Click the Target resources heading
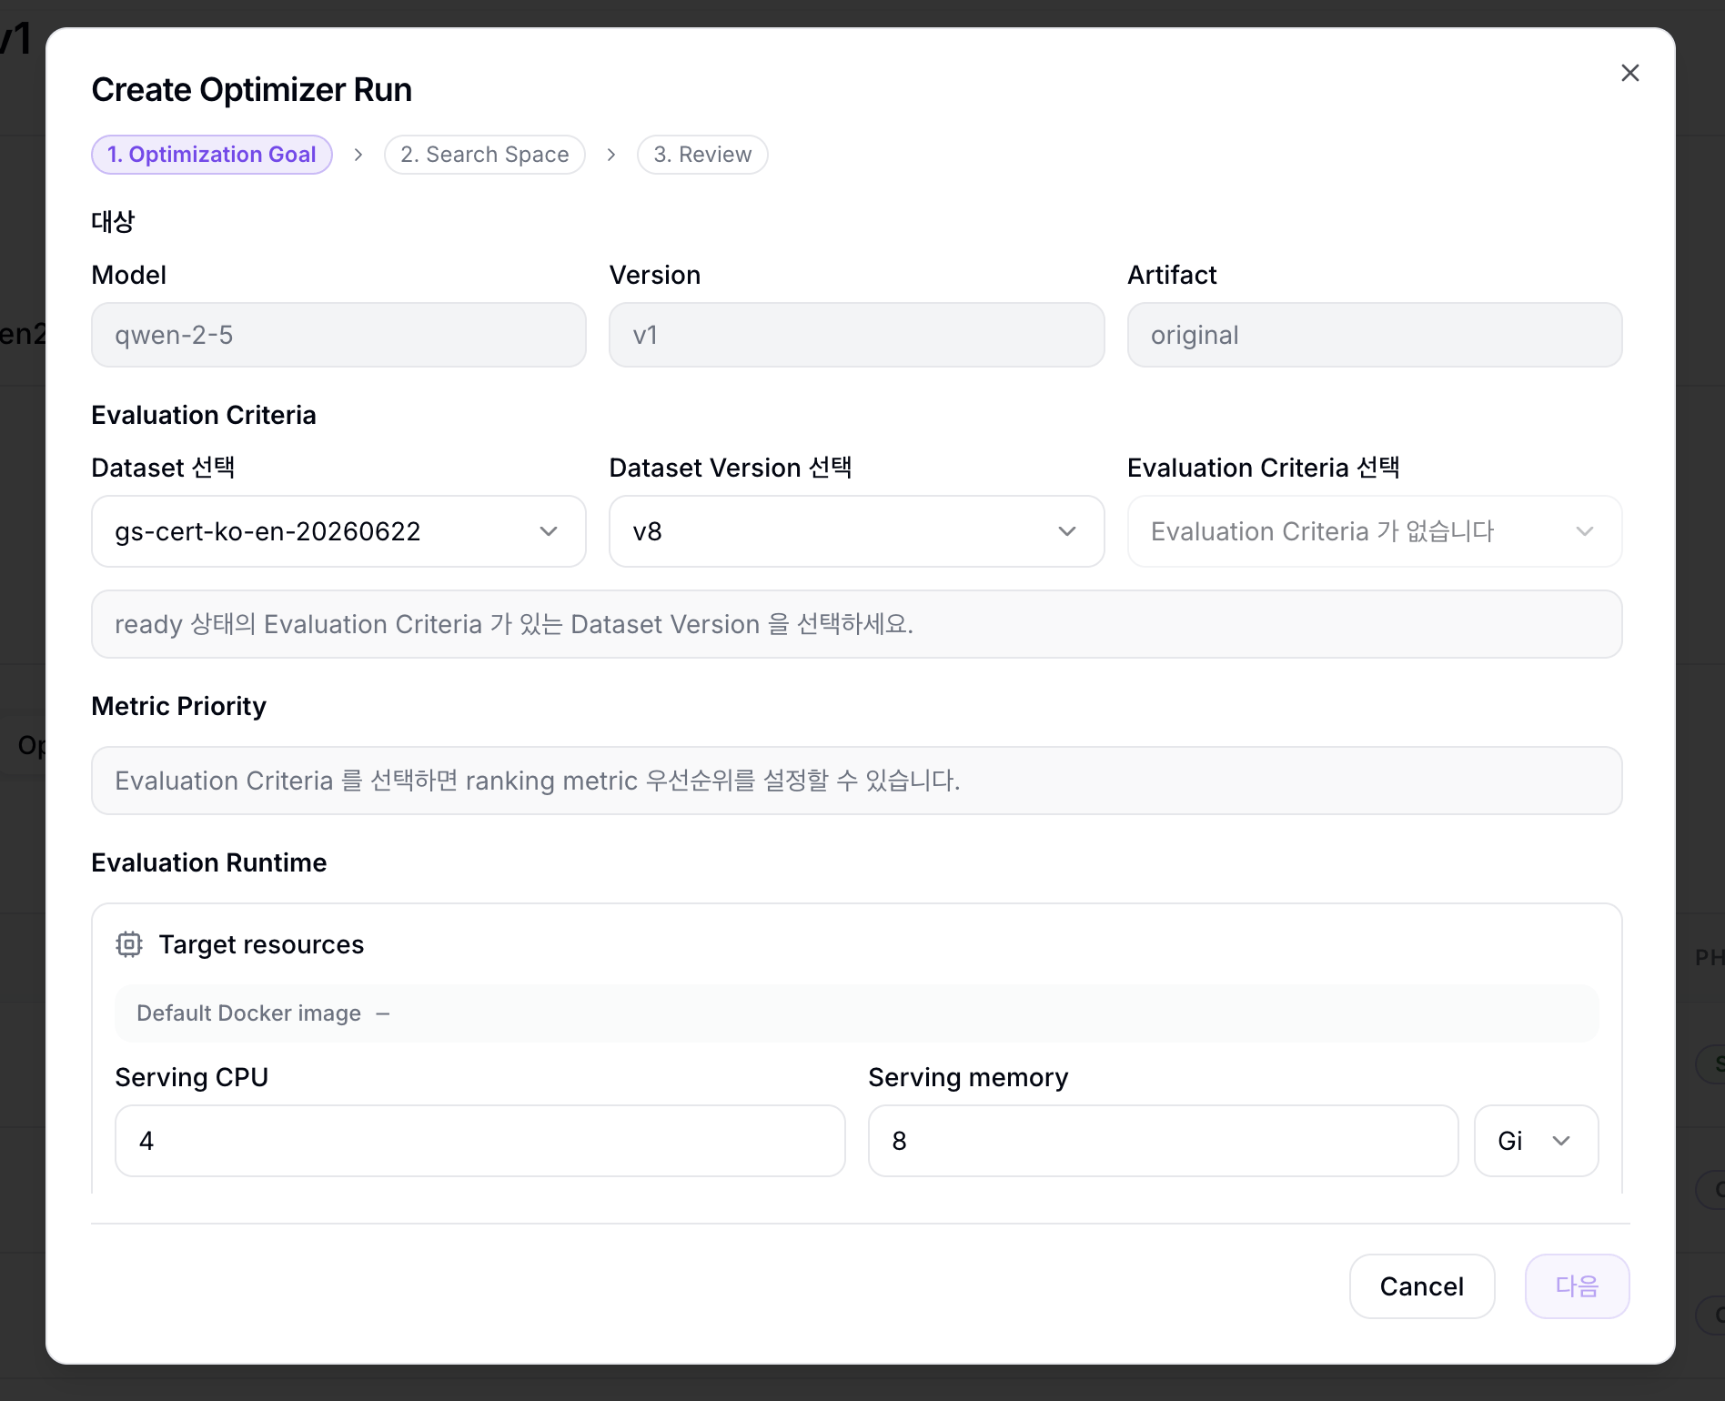Screen dimensions: 1725x1401 (x=261, y=944)
